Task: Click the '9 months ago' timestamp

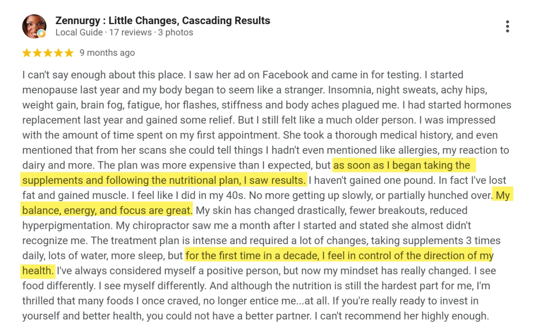Action: (x=107, y=53)
